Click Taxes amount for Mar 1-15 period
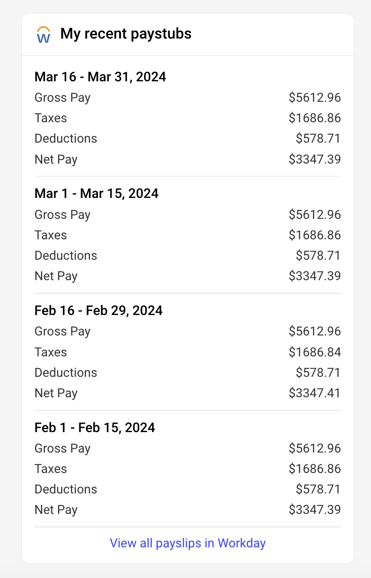 coord(314,235)
